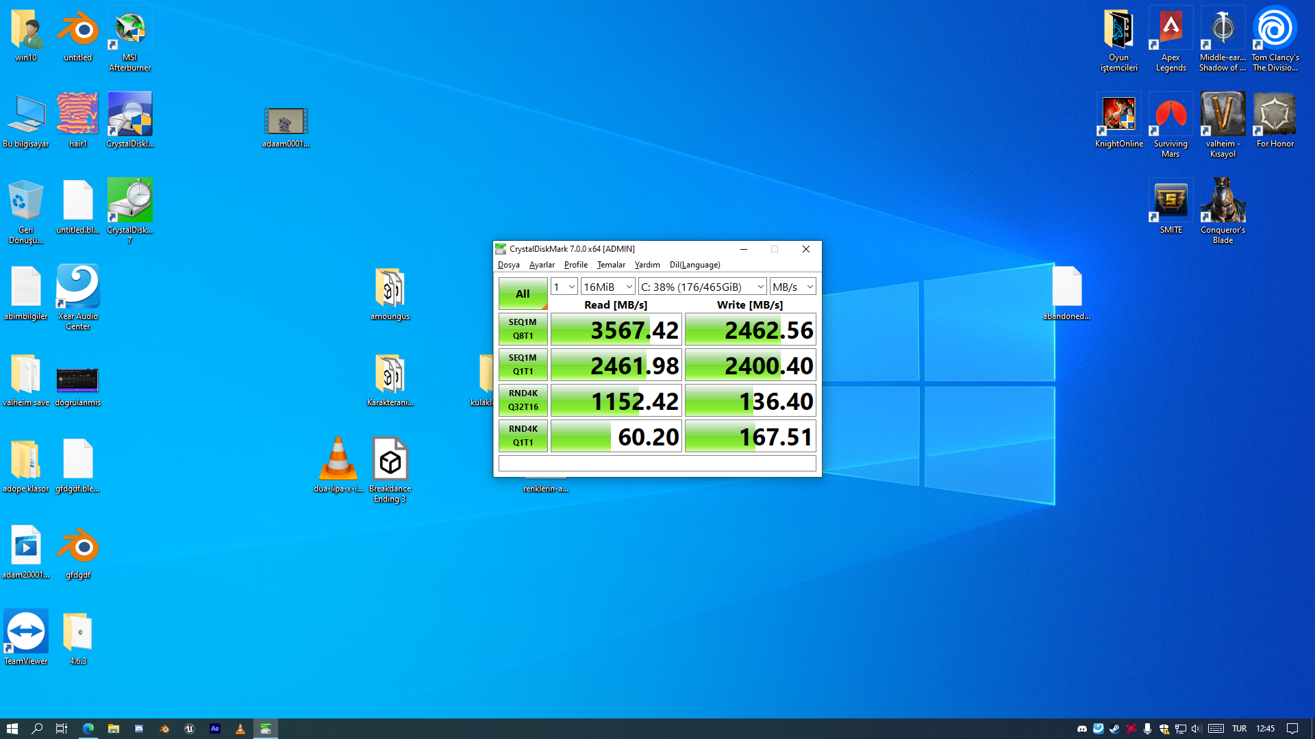Screen dimensions: 1315x739
Task: Select the amoungus archive icon
Action: click(390, 294)
